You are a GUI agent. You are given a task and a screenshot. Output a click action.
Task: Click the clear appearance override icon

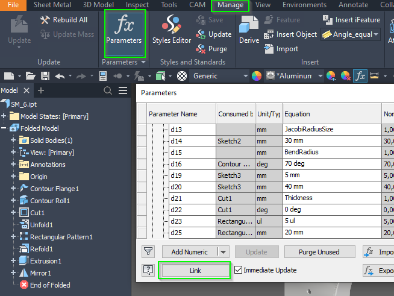345,76
